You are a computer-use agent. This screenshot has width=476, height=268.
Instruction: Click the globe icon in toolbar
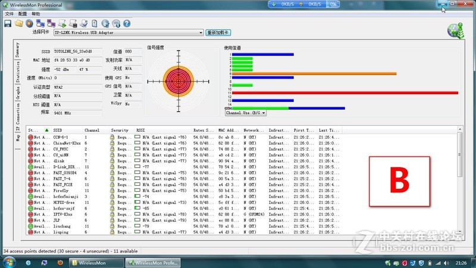[105, 23]
